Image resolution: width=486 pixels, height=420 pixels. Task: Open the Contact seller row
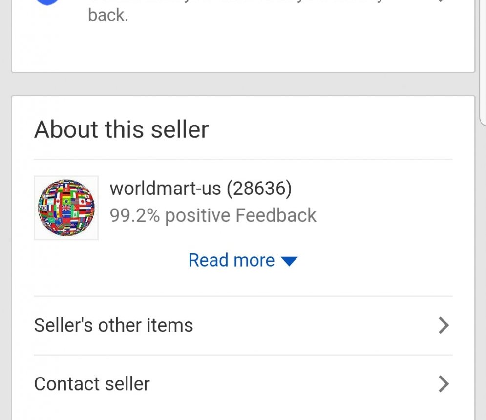(92, 384)
